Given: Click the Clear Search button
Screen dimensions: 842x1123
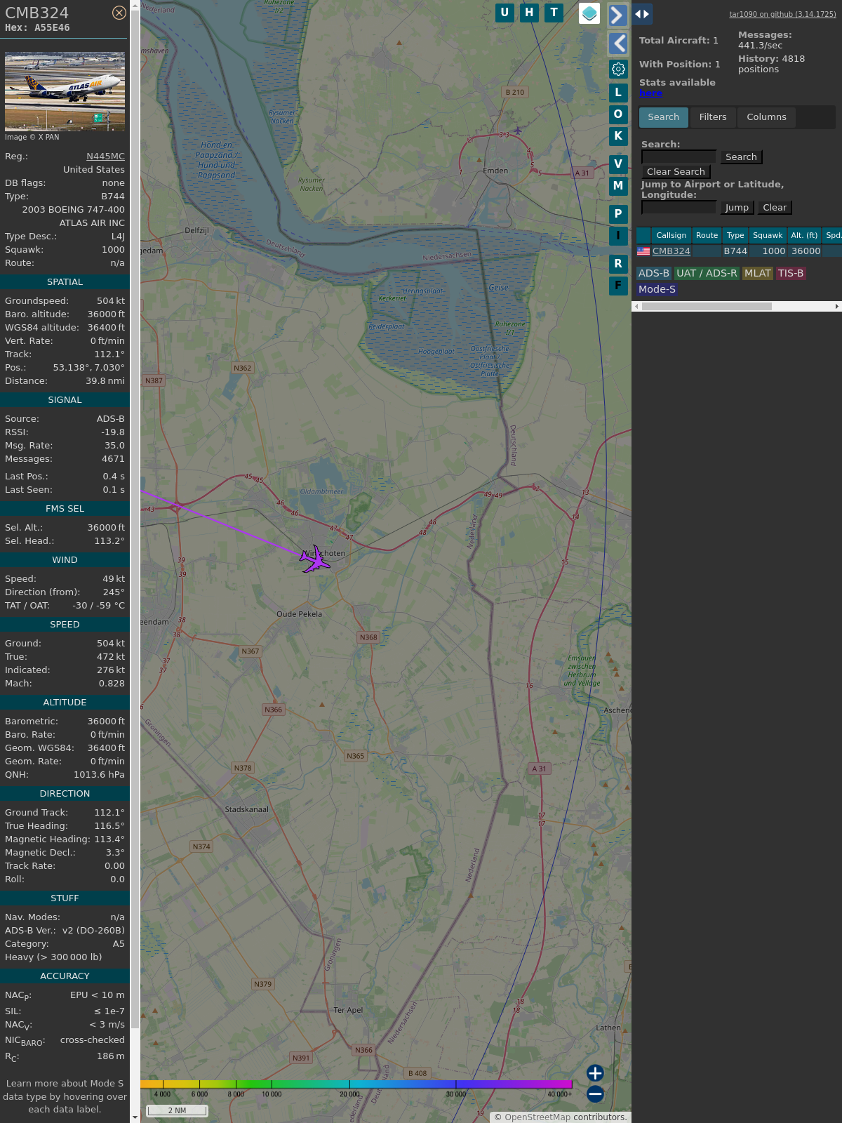Looking at the screenshot, I should click(676, 172).
